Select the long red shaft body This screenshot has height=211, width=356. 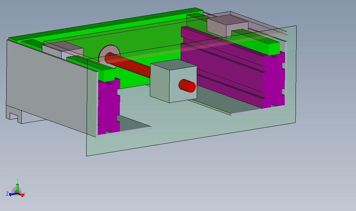click(x=133, y=66)
